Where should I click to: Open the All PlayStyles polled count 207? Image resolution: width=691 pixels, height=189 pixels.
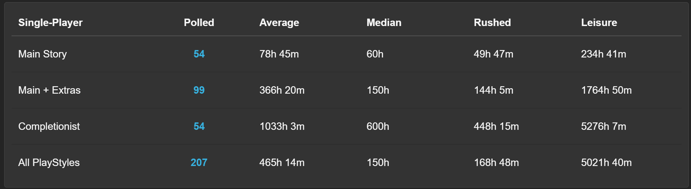coord(199,163)
